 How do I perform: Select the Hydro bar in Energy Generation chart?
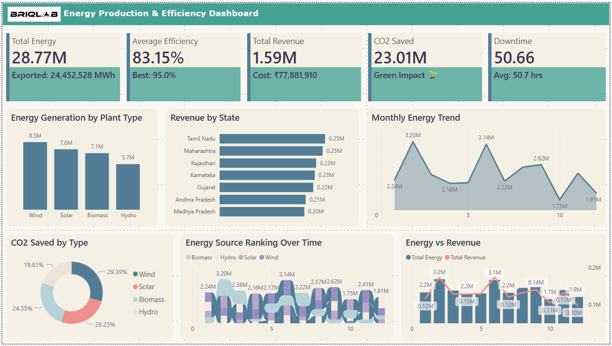[x=128, y=186]
